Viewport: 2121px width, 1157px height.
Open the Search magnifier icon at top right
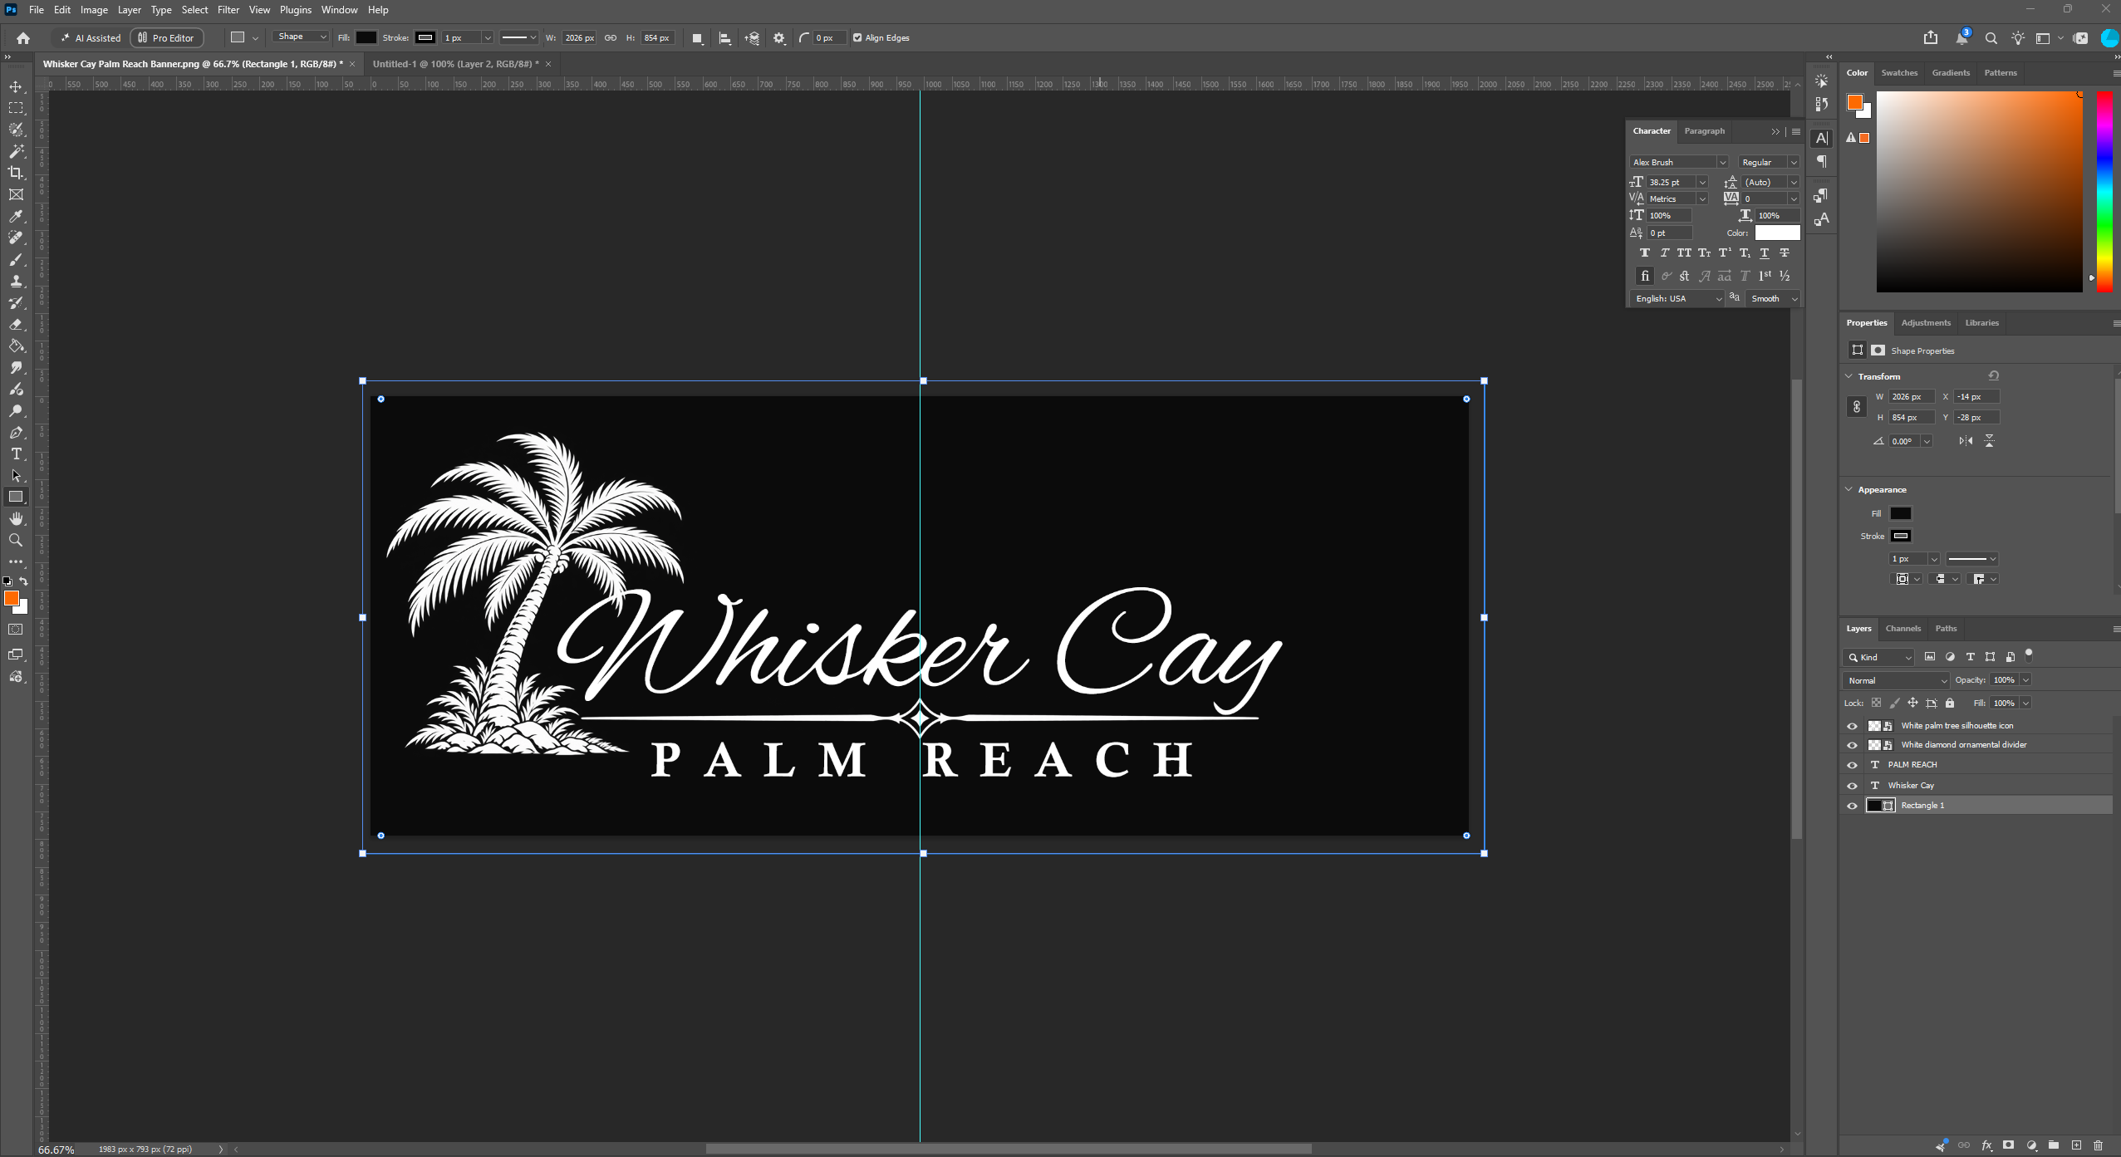coord(1991,38)
